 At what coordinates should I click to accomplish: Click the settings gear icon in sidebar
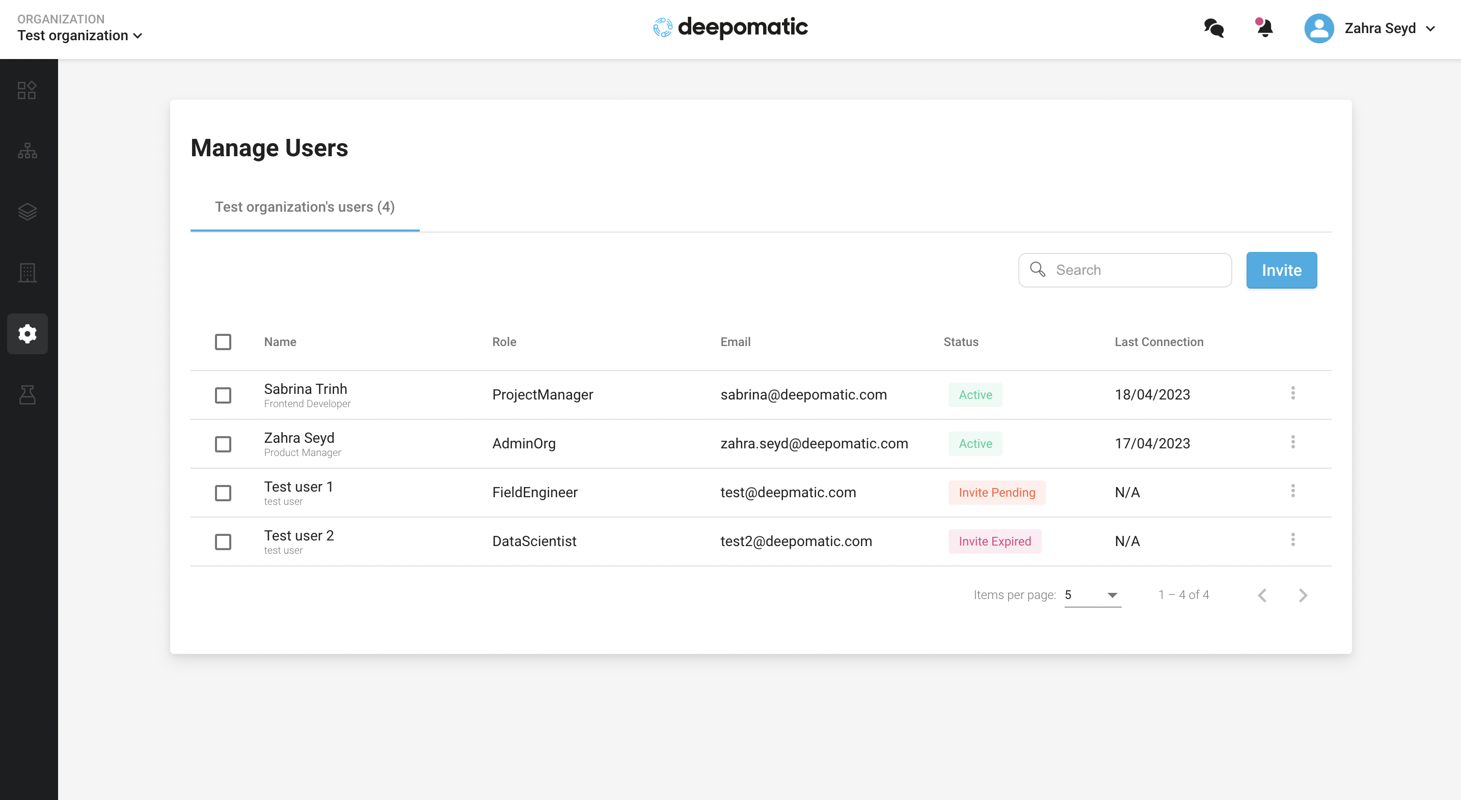pos(26,334)
